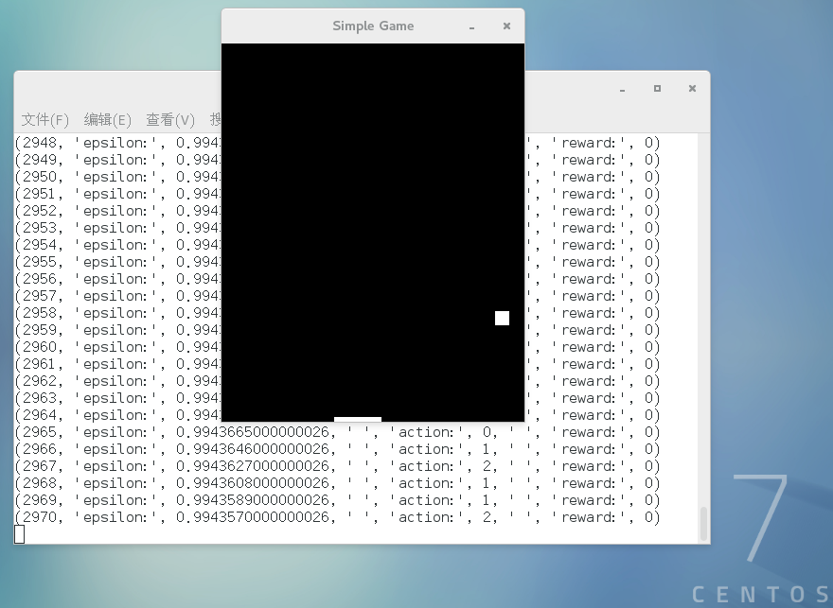
Task: Click the white falling square in game
Action: (x=502, y=319)
